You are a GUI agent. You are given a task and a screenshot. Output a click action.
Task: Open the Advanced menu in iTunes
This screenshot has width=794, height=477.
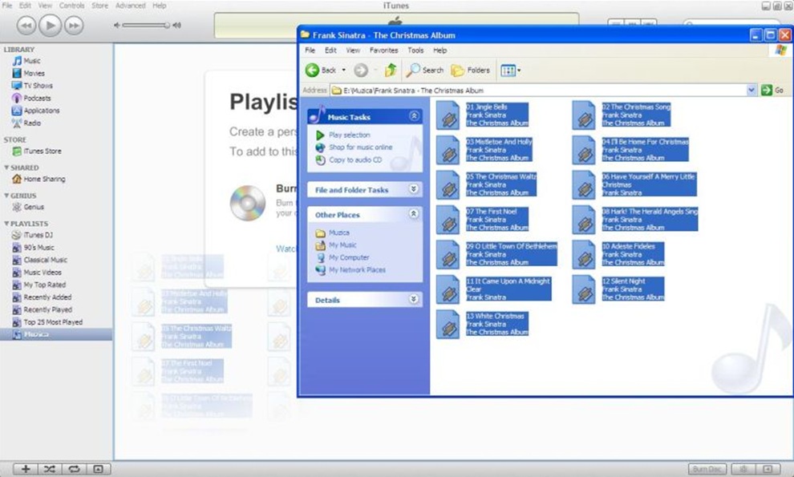pyautogui.click(x=130, y=6)
